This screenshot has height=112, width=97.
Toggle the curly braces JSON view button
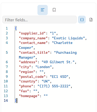(x=82, y=20)
